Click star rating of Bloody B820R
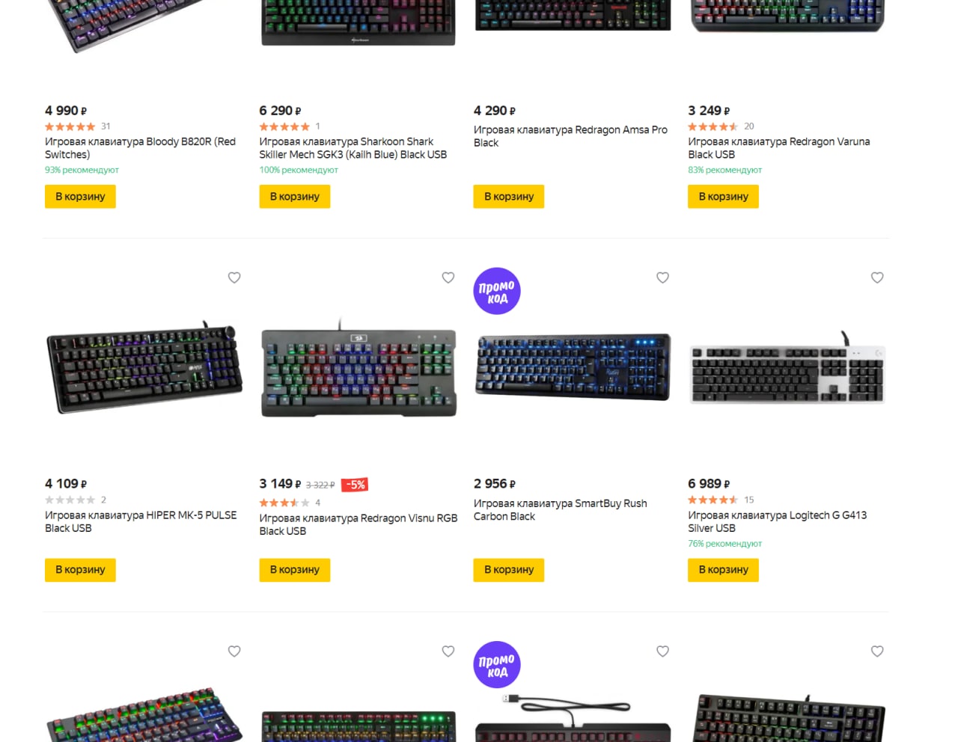958x742 pixels. coord(70,126)
